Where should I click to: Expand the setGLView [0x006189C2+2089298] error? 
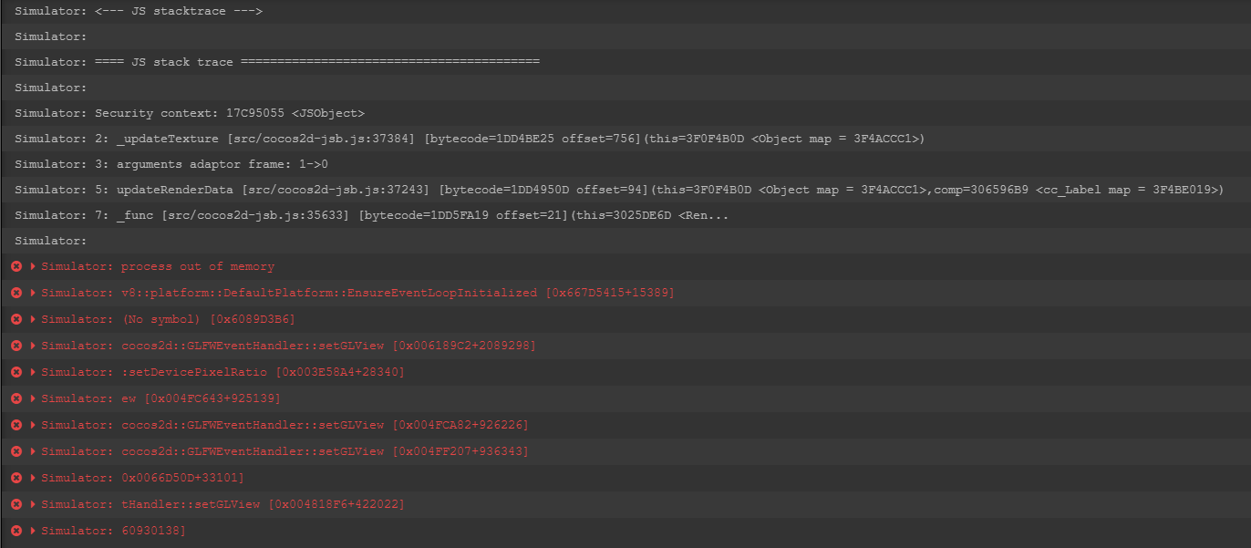(34, 346)
